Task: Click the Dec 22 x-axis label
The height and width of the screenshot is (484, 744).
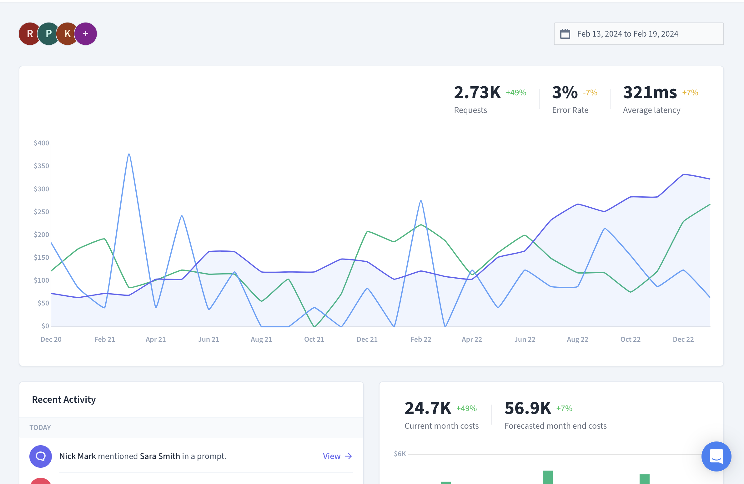Action: 683,339
